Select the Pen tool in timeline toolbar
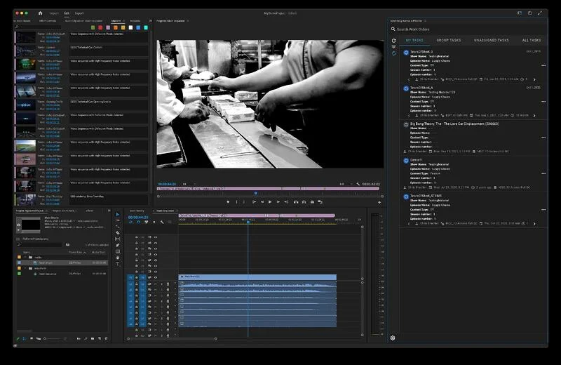 [117, 246]
